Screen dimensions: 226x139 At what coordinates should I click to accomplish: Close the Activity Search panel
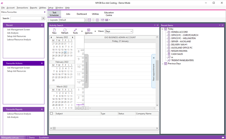click(158, 25)
